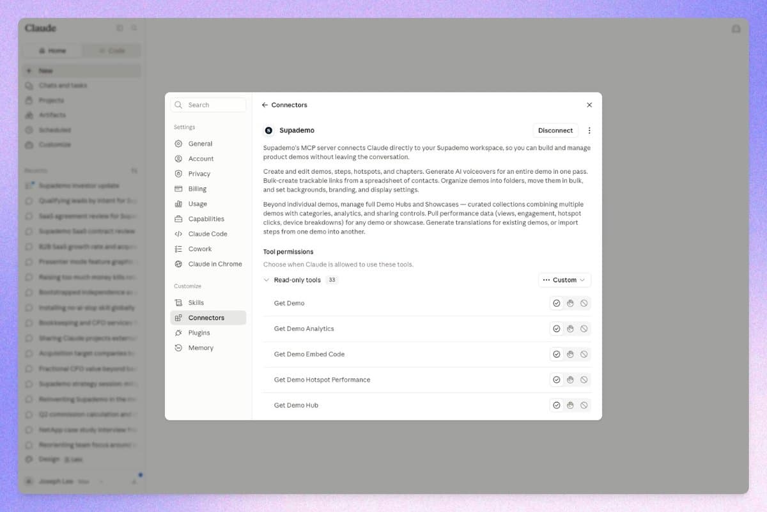Block the Get Demo Embed Code tool
The height and width of the screenshot is (512, 767).
click(584, 354)
